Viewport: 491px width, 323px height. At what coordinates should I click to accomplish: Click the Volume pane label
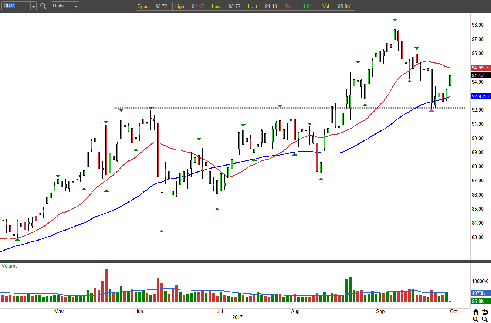click(10, 266)
